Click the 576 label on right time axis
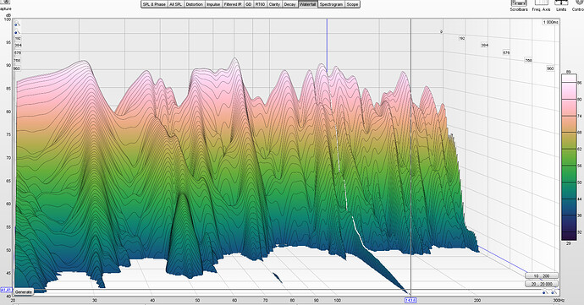The image size is (584, 305). click(x=506, y=52)
